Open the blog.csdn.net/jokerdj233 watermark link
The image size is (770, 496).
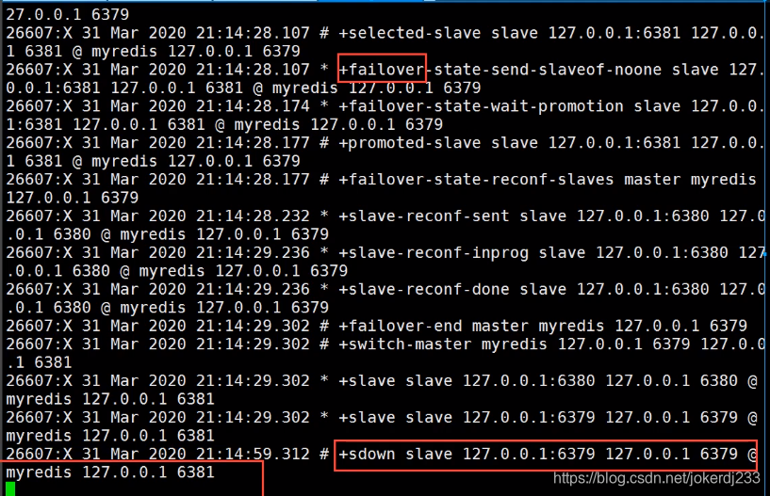(657, 478)
